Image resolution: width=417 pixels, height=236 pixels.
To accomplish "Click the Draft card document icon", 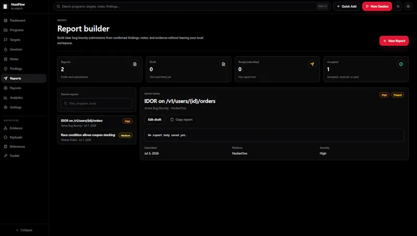I will 224,64.
